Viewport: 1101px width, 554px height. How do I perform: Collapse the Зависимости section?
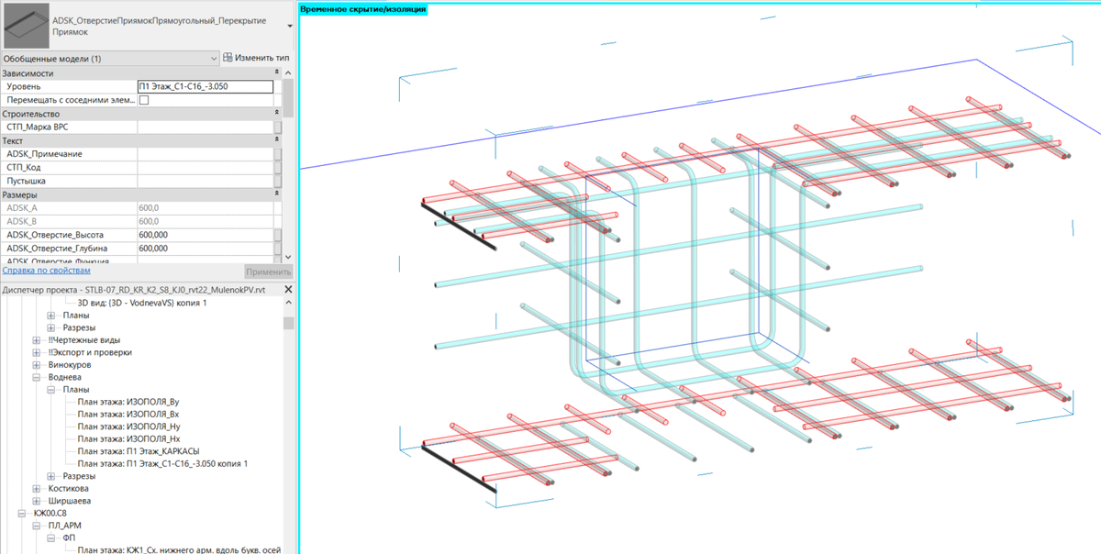pos(277,72)
